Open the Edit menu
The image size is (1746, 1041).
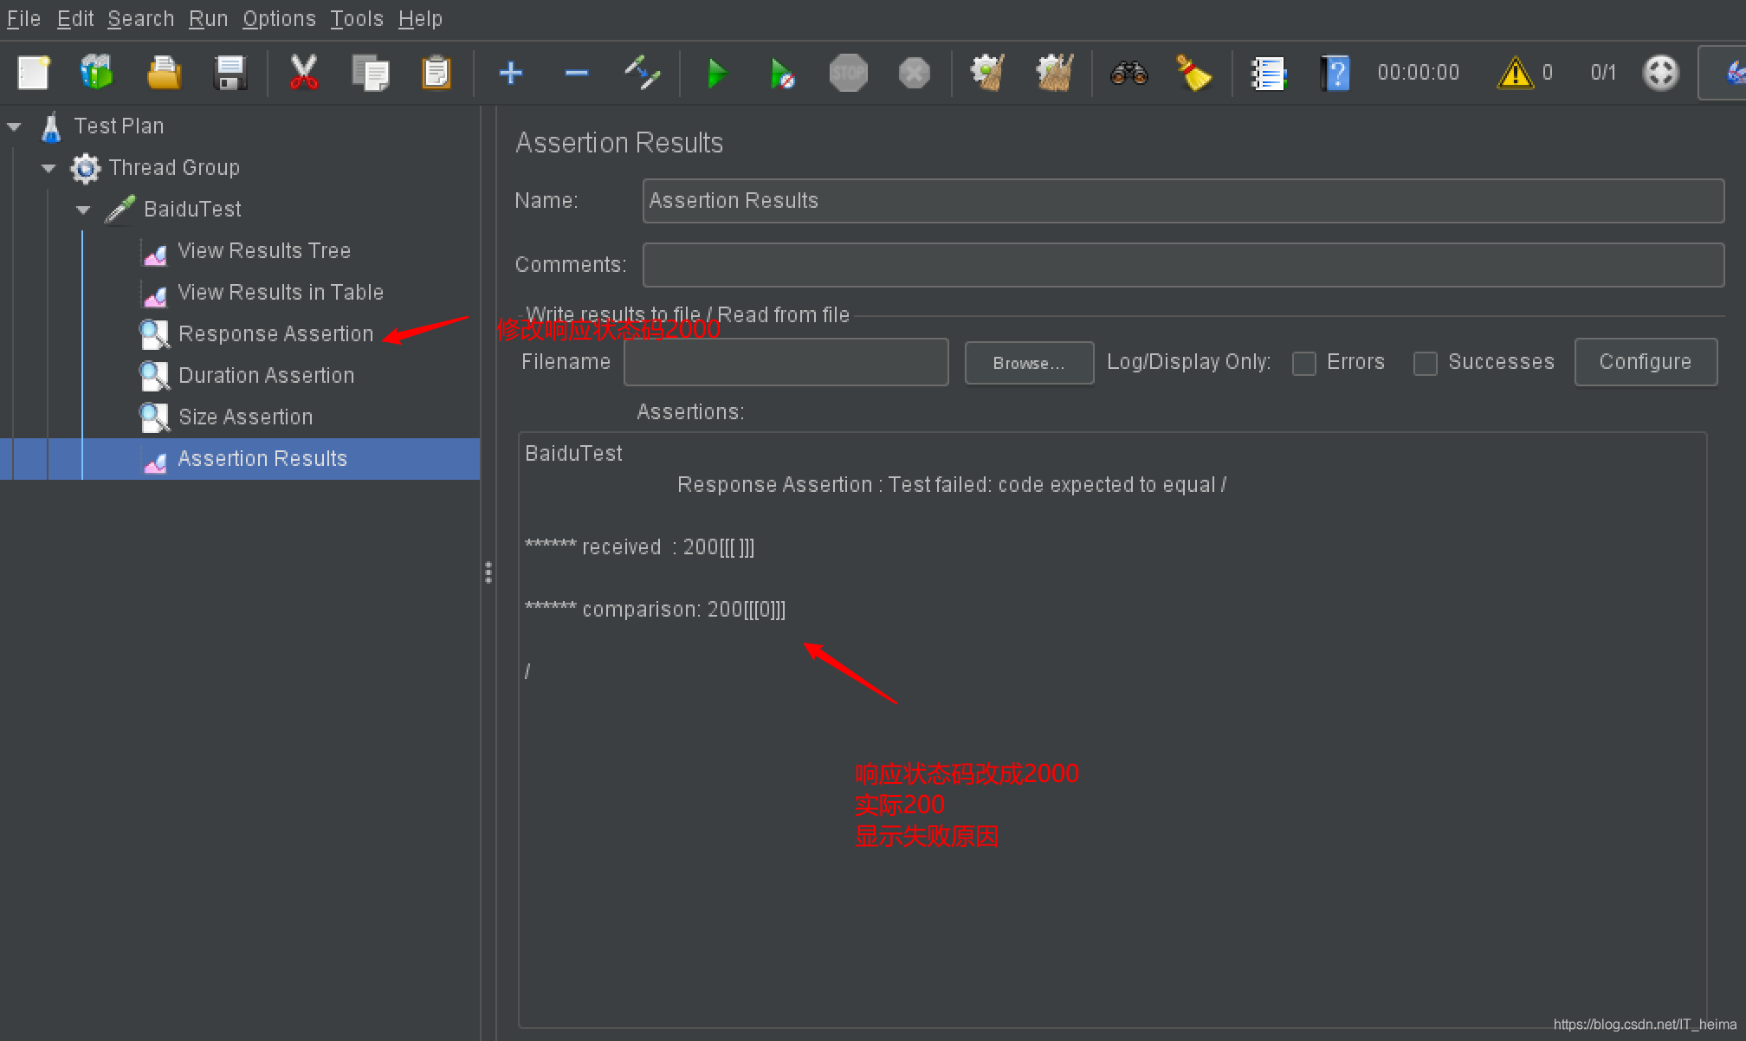tap(75, 19)
